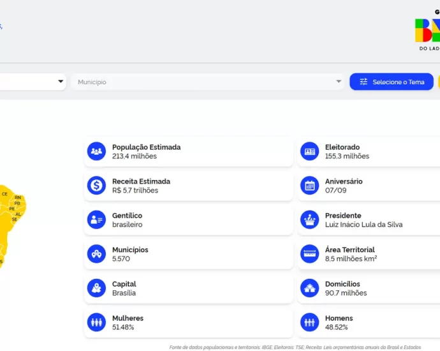Click the Eleitorado ID card icon
Screen dimensions: 440x351
click(309, 151)
